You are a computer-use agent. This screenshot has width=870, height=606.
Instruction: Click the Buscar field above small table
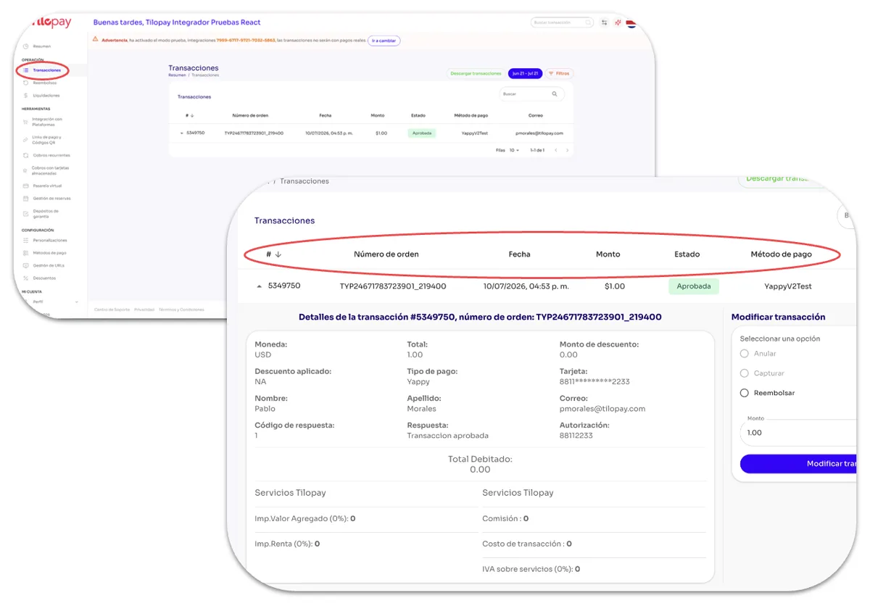click(x=532, y=94)
